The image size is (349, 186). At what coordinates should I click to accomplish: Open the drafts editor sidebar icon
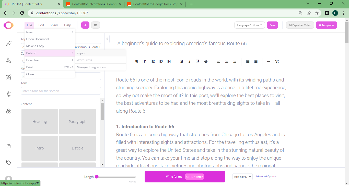tap(9, 77)
